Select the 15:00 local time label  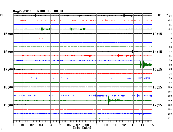coord(8,34)
